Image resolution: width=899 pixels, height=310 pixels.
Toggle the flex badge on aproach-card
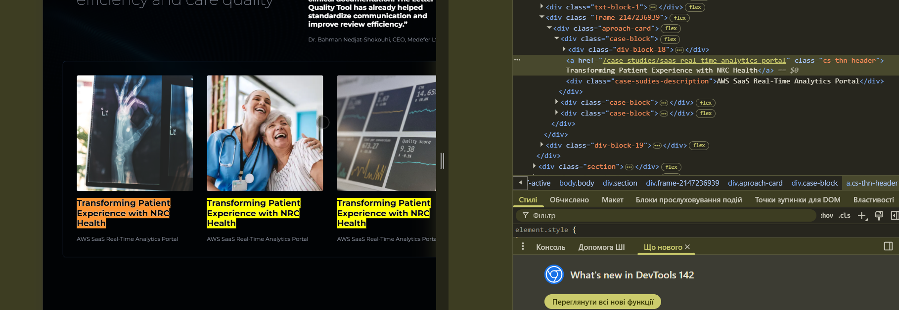671,29
